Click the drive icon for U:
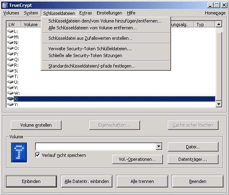Image resolution: width=229 pixels, height=195 pixels. pos(10,82)
